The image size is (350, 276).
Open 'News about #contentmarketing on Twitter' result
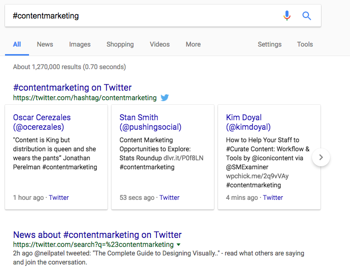[97, 235]
